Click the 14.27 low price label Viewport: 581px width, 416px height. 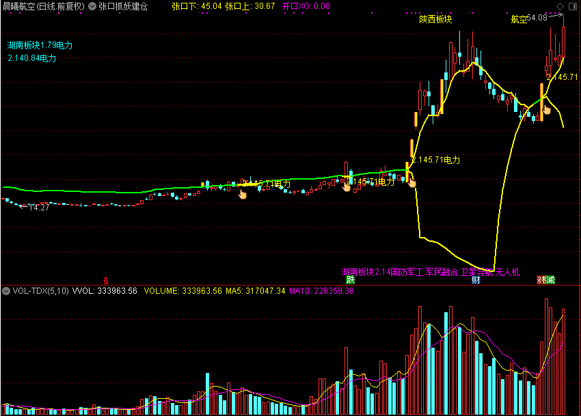click(39, 208)
